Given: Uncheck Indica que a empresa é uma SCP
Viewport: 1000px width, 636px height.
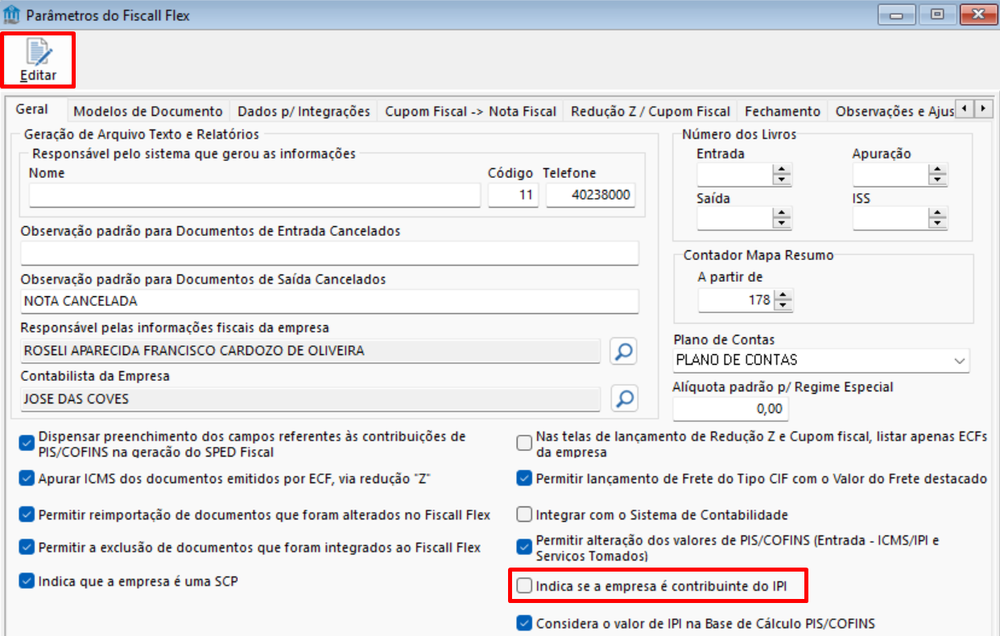Looking at the screenshot, I should tap(27, 580).
